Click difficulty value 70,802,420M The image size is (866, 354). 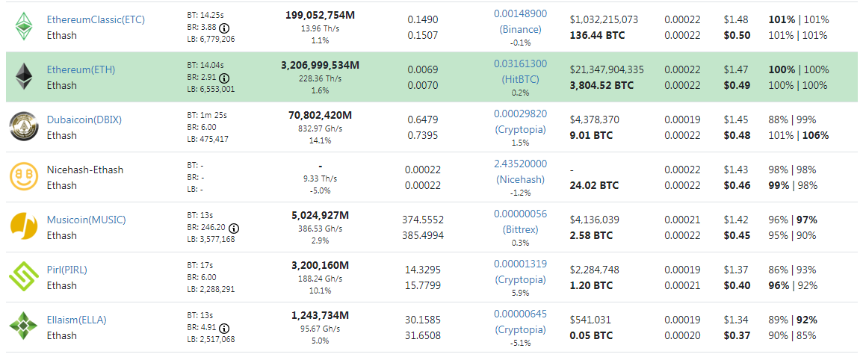point(321,116)
